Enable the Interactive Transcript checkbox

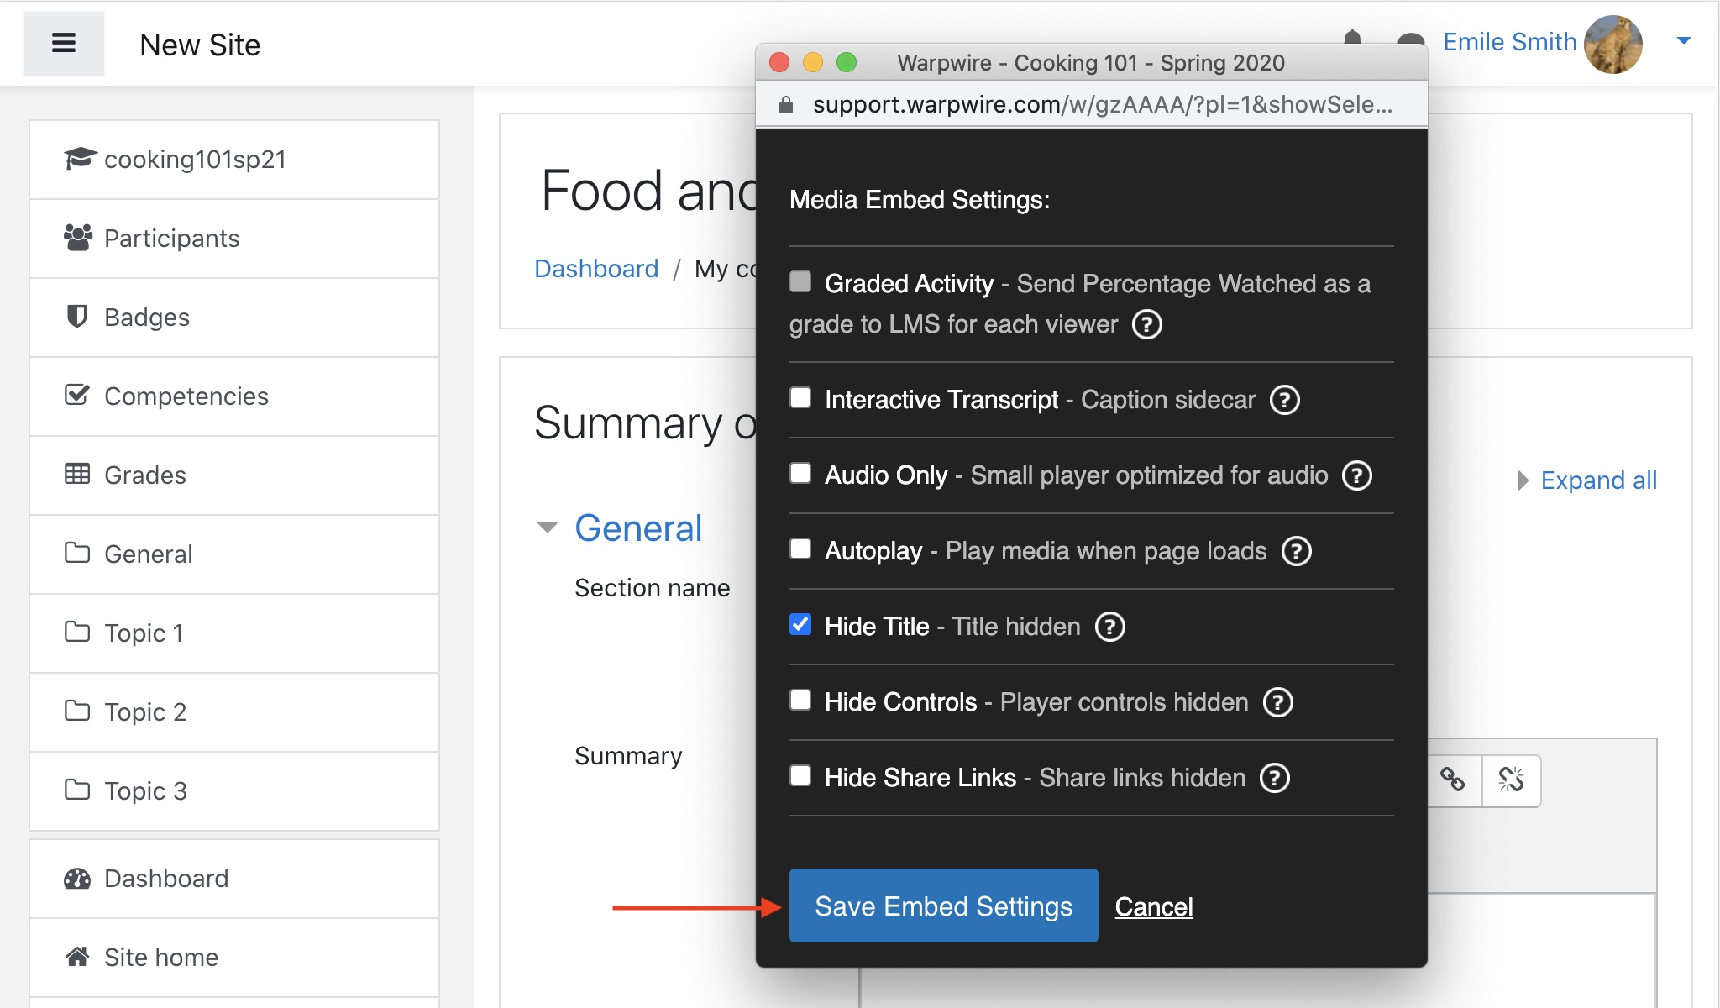click(x=800, y=398)
